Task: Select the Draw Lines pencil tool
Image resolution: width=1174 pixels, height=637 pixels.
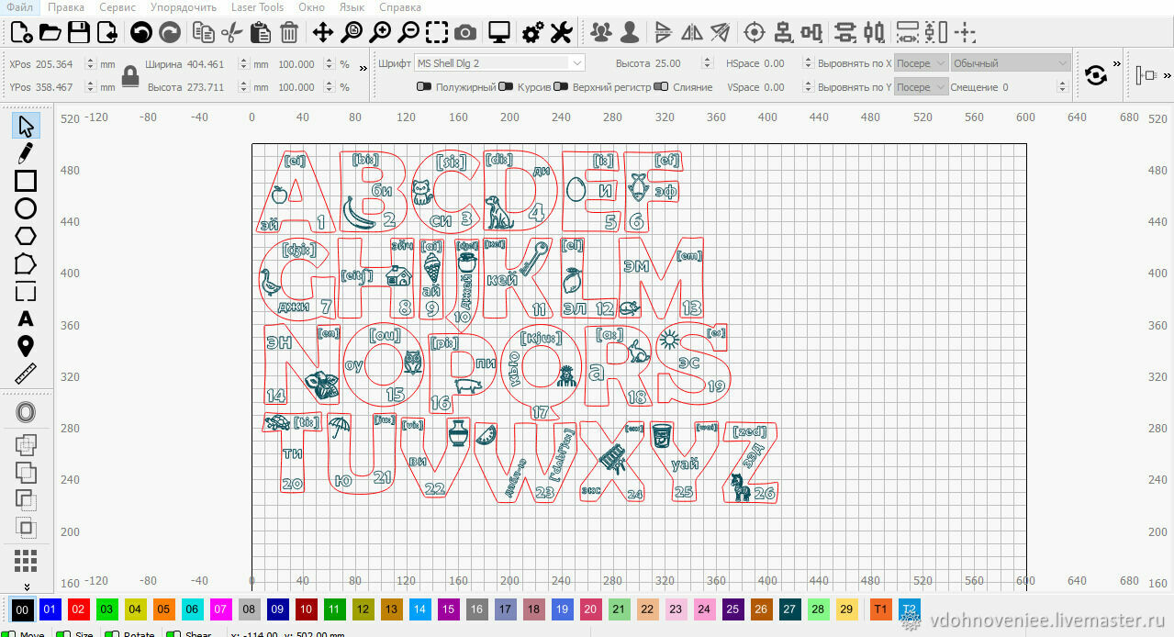Action: pos(26,152)
